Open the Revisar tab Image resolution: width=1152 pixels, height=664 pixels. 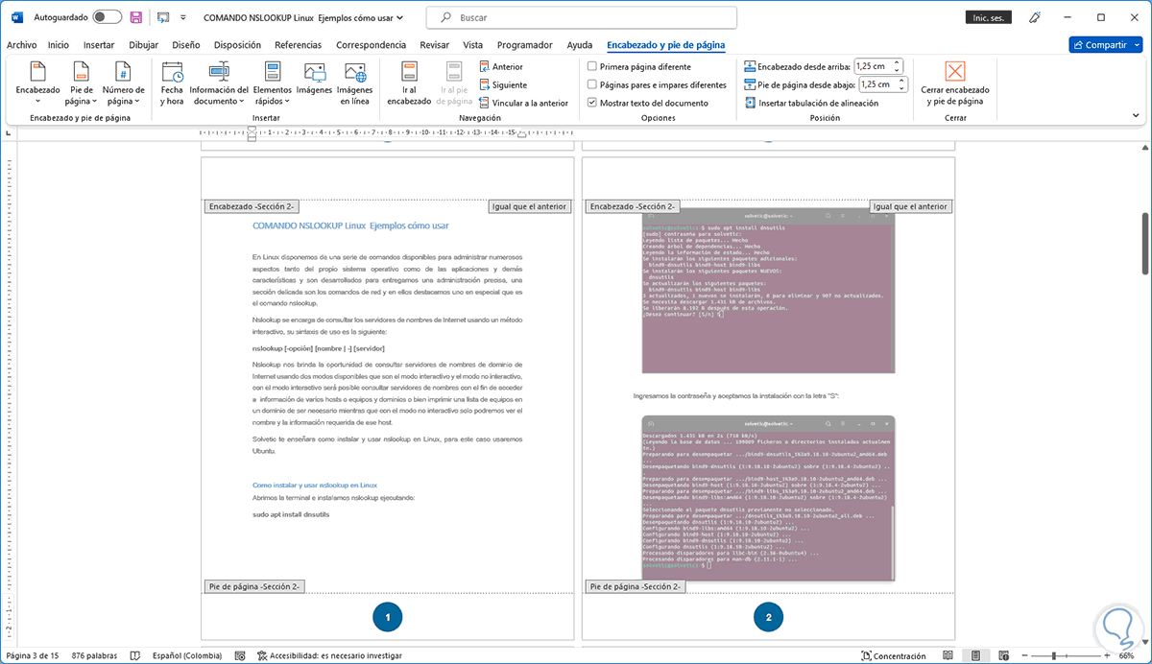pos(435,45)
